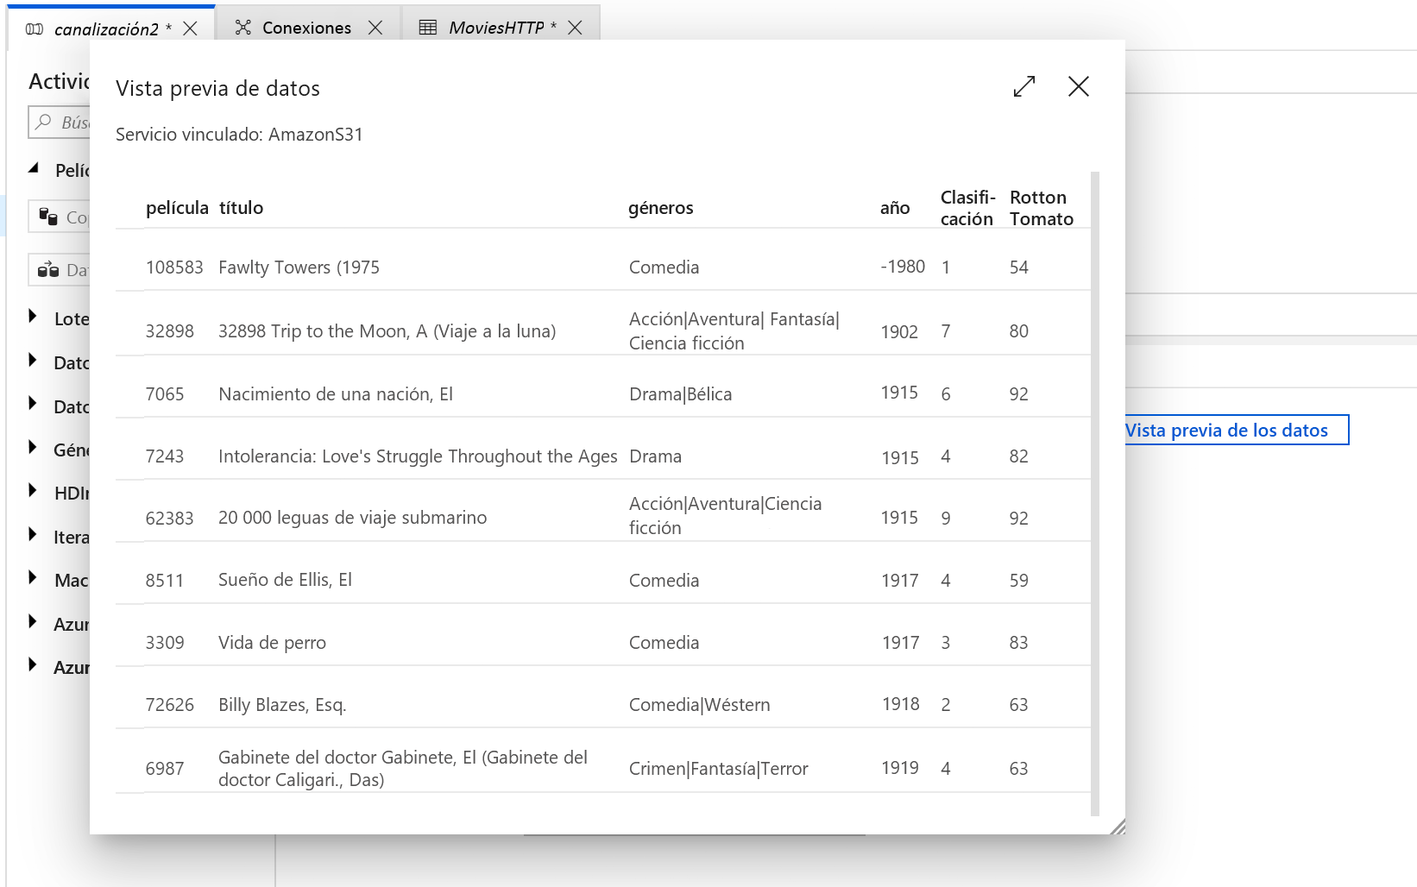Click the Clasificación column header
Image resolution: width=1417 pixels, height=887 pixels.
tap(967, 208)
